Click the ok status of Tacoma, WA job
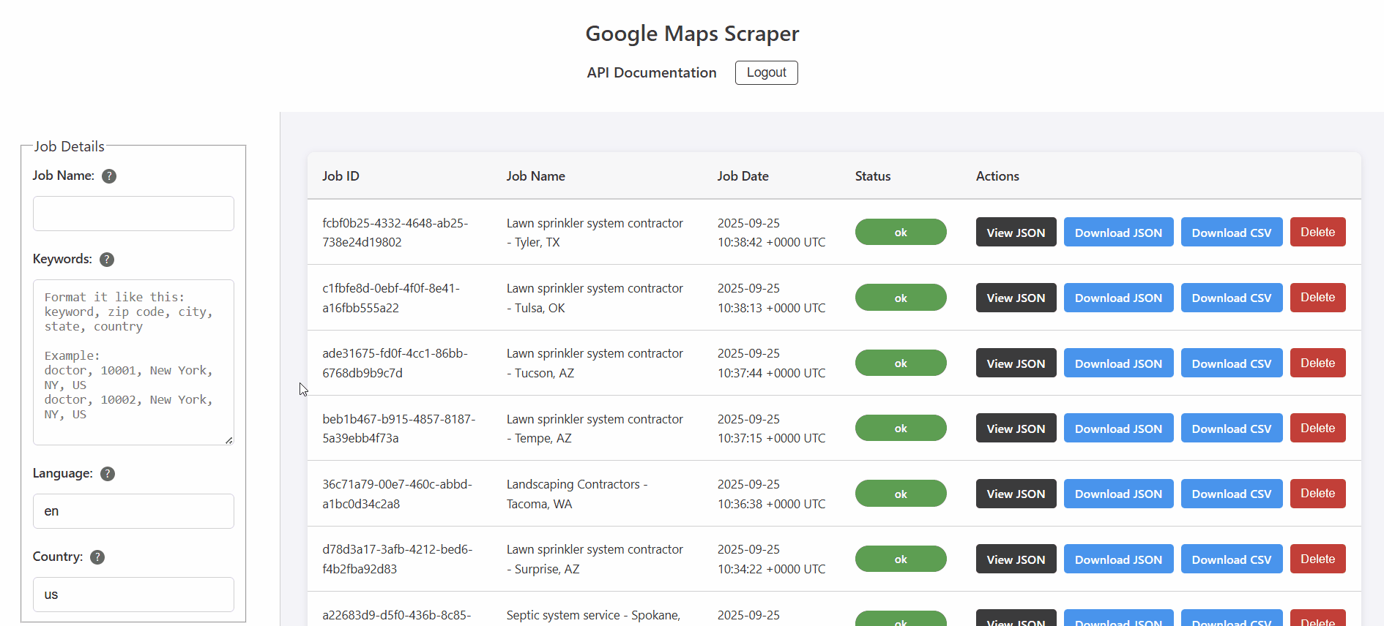Viewport: 1384px width, 626px height. pos(901,494)
